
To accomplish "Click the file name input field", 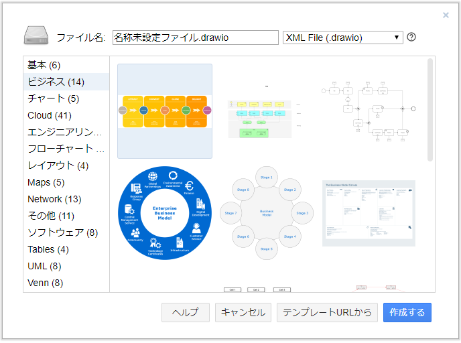I will tap(195, 38).
